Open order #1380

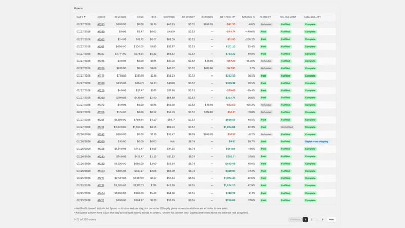pos(101,32)
